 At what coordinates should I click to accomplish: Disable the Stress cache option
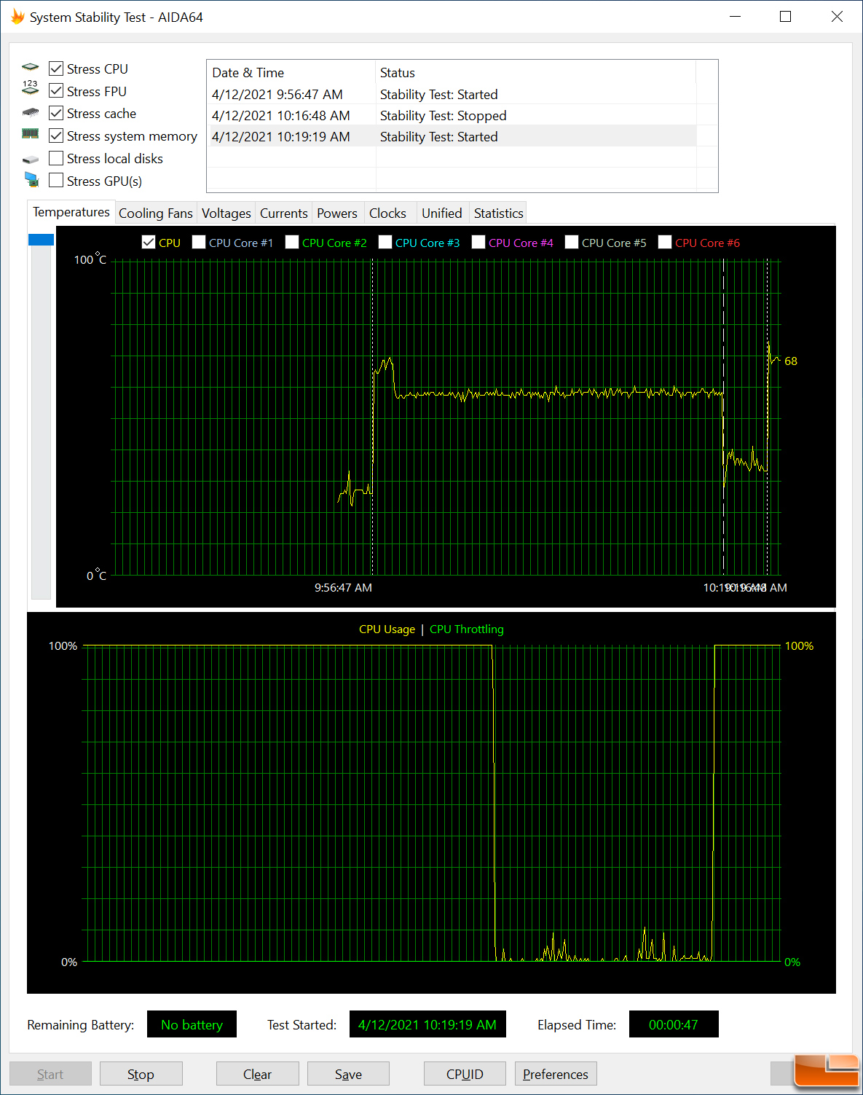tap(56, 113)
